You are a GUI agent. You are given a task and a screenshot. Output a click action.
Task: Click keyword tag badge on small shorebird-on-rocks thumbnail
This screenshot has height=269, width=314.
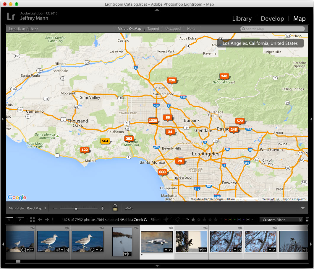(x=23, y=250)
